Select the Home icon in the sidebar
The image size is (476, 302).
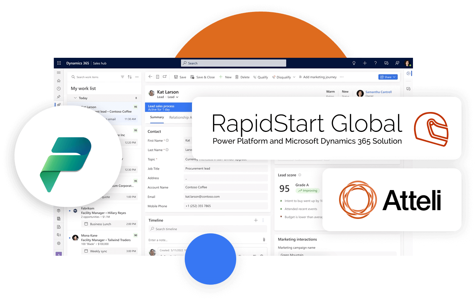(x=59, y=81)
